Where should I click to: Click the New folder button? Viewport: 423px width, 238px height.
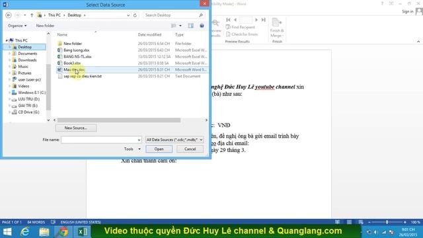(46, 26)
